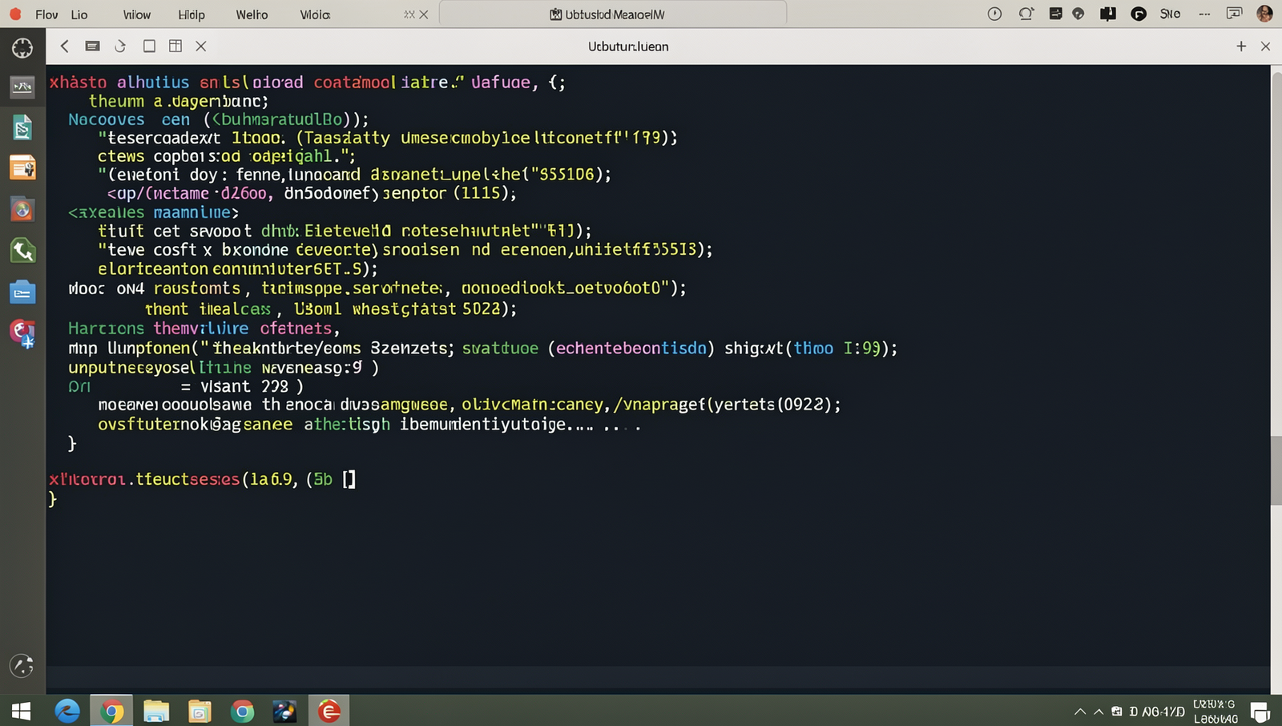Click the red apple logo in menu bar
This screenshot has width=1282, height=726.
(x=15, y=14)
